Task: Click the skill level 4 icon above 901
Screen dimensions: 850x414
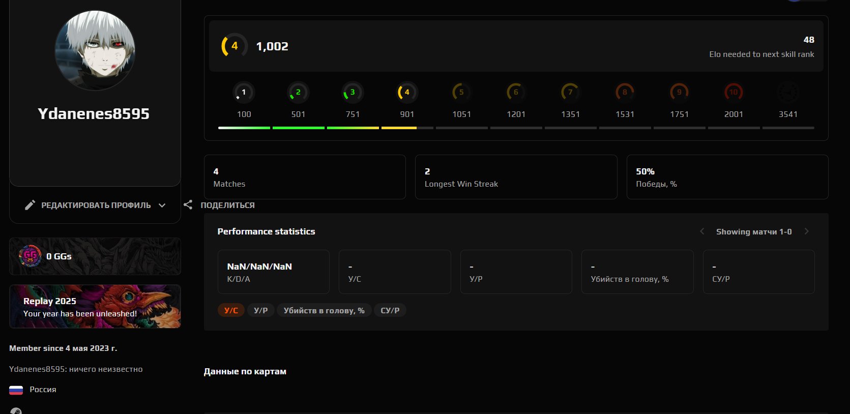Action: pos(407,93)
